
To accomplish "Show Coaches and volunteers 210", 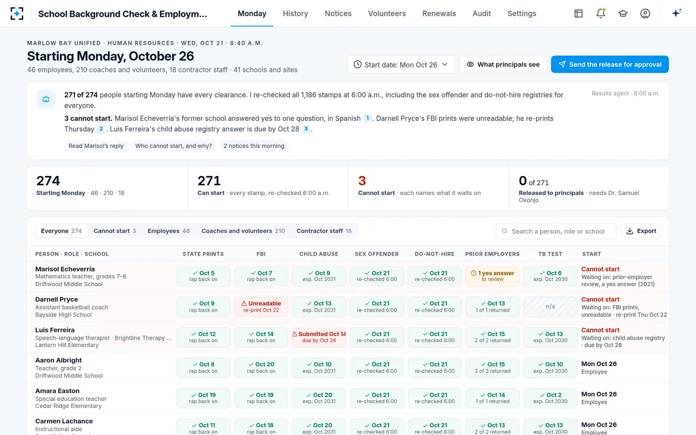I will point(243,231).
